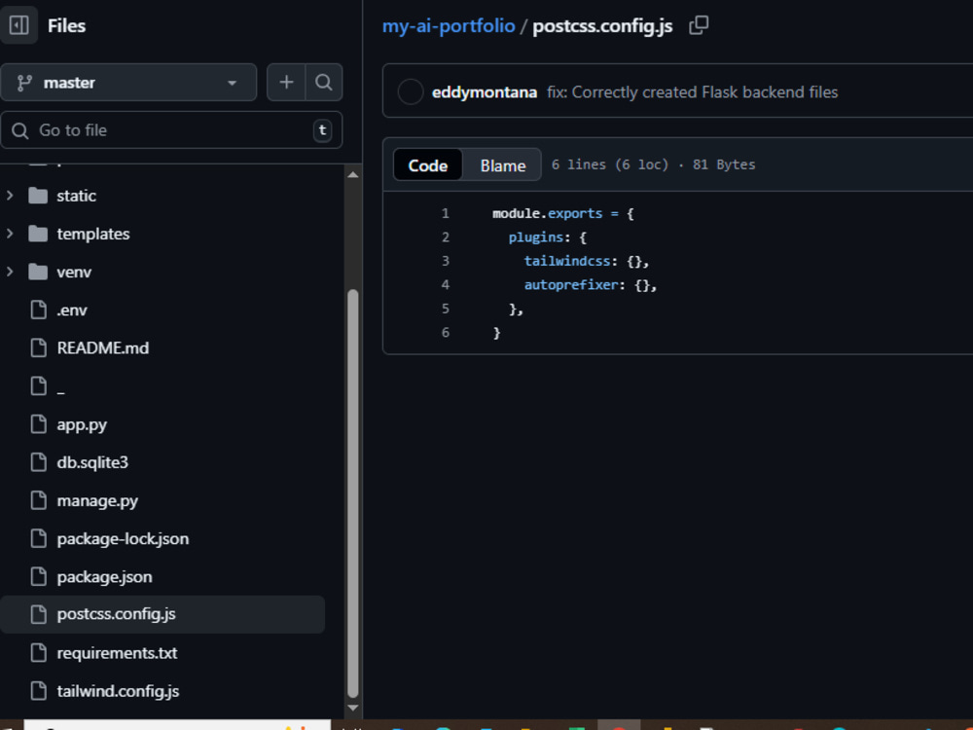
Task: Collapse the Files side panel icon
Action: pyautogui.click(x=18, y=25)
